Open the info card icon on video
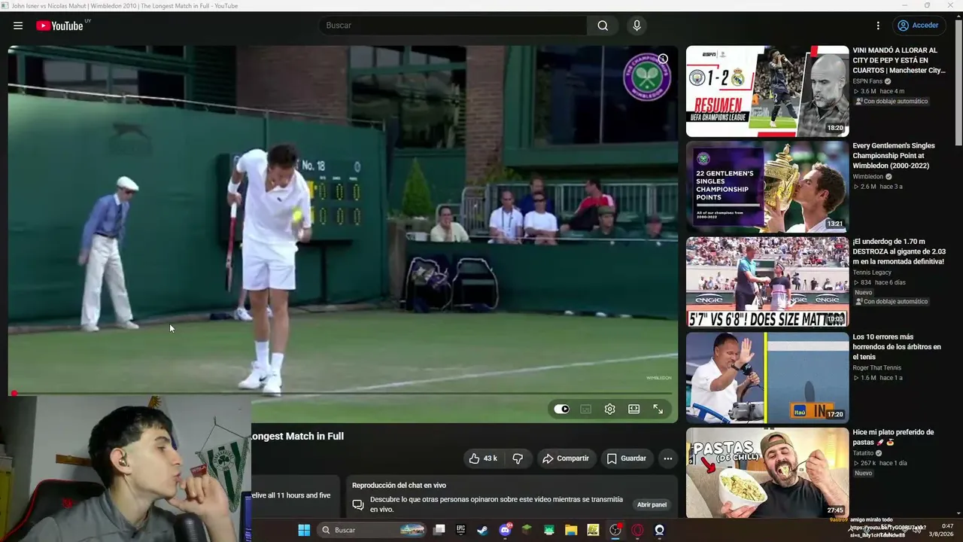Image resolution: width=963 pixels, height=542 pixels. tap(663, 59)
